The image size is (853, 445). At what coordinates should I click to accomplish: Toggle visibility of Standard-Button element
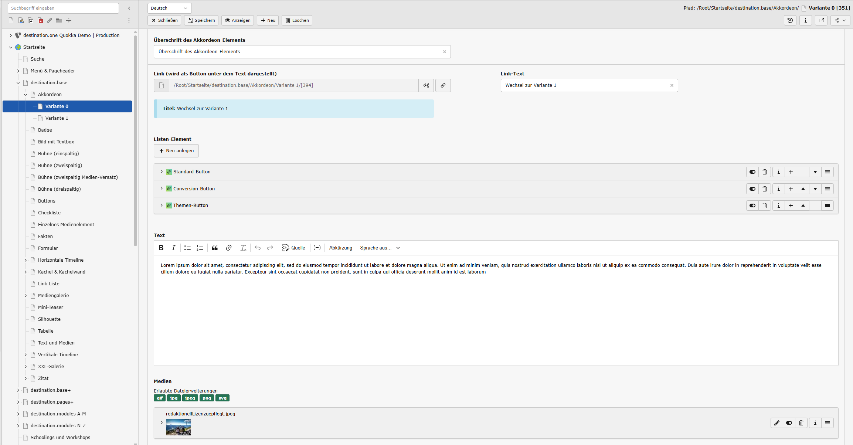point(752,172)
